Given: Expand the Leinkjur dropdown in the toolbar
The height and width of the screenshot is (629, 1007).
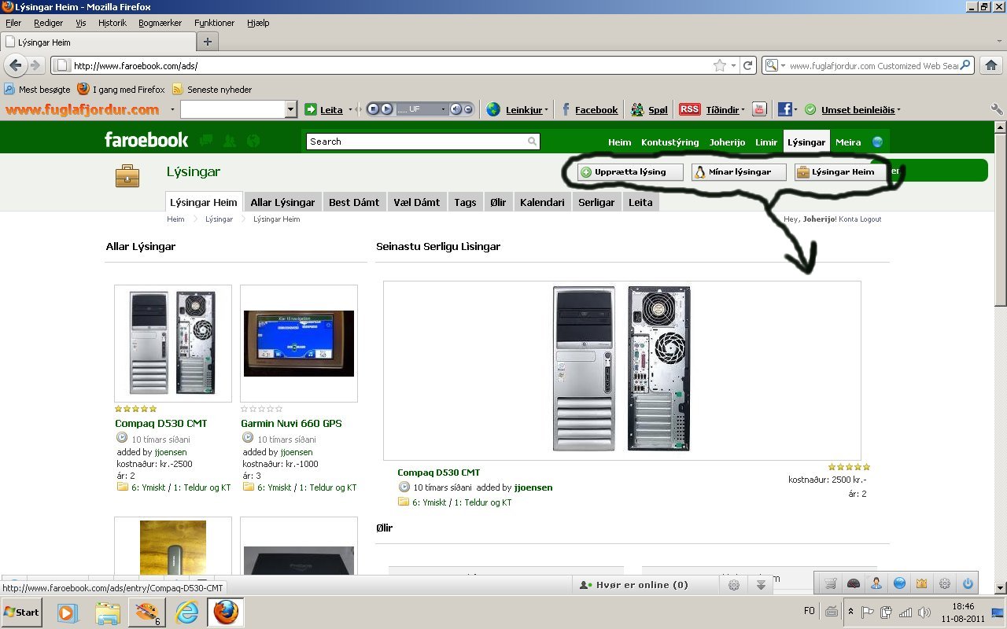Looking at the screenshot, I should (x=547, y=110).
